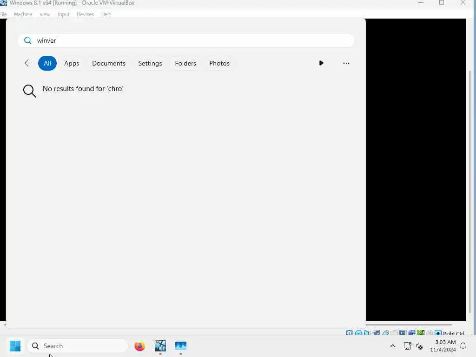Open the VirtualBox Devices menu
The height and width of the screenshot is (357, 476).
click(x=86, y=14)
